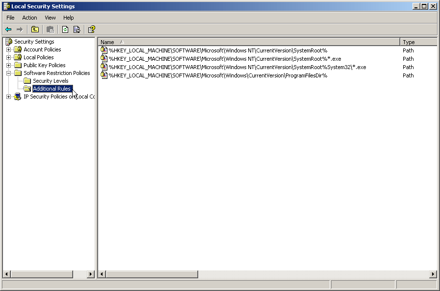Viewport: 440px width, 291px height.
Task: Click the Security Settings root icon
Action: pos(9,42)
